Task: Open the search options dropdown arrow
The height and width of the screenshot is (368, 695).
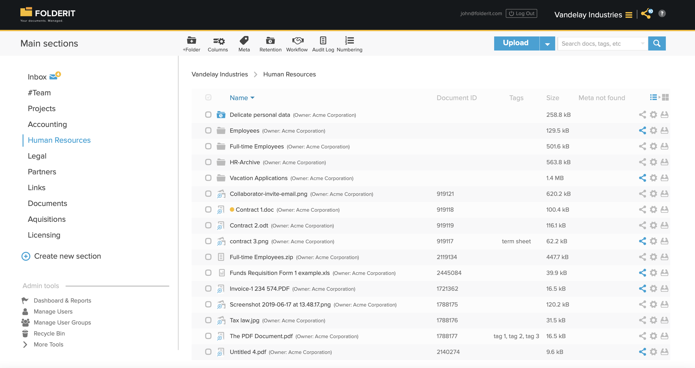Action: click(642, 43)
